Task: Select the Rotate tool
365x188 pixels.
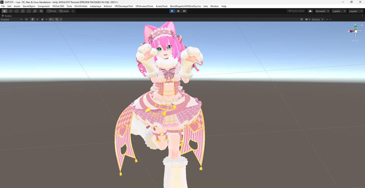Action: (17, 11)
